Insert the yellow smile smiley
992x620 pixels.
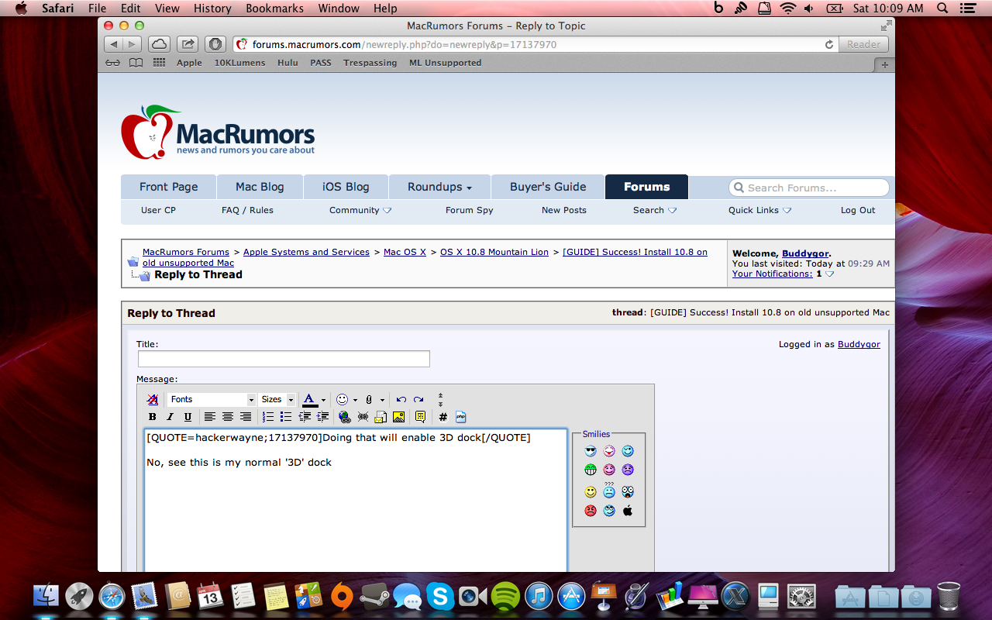coord(591,492)
